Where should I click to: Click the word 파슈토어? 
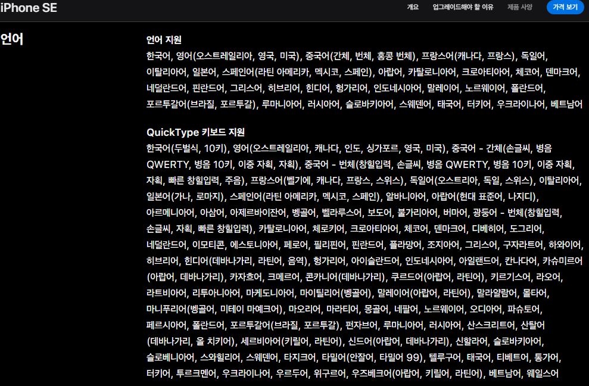point(523,310)
